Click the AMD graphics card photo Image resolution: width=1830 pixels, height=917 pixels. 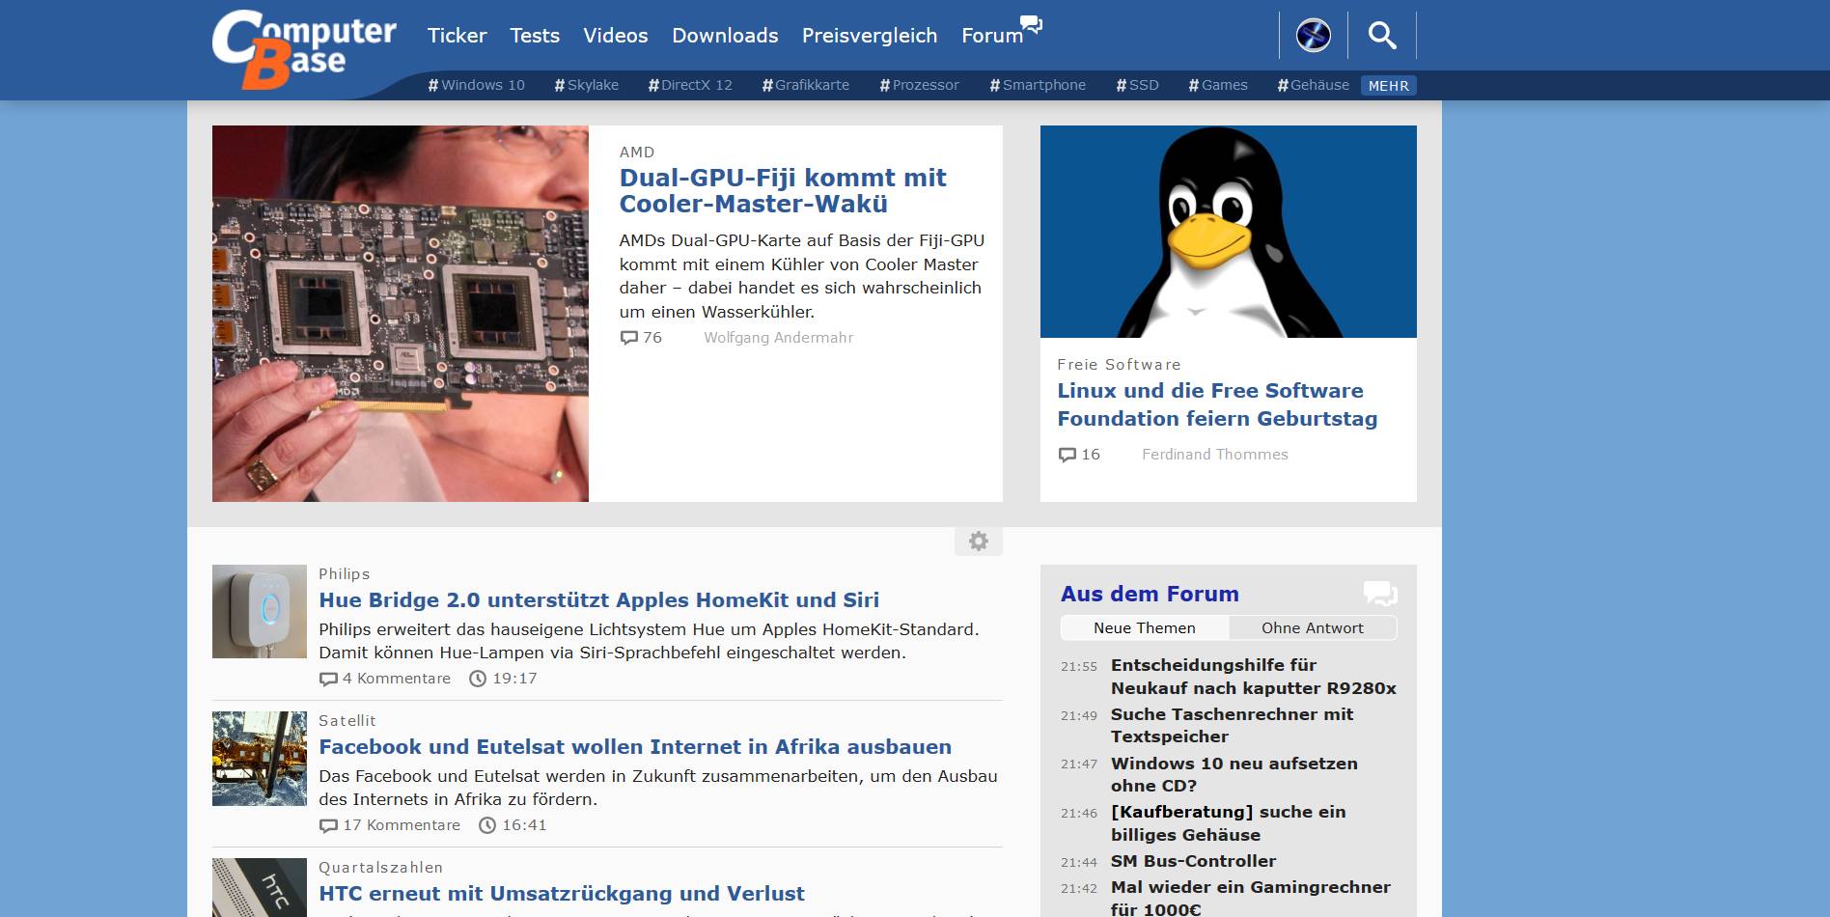[401, 314]
